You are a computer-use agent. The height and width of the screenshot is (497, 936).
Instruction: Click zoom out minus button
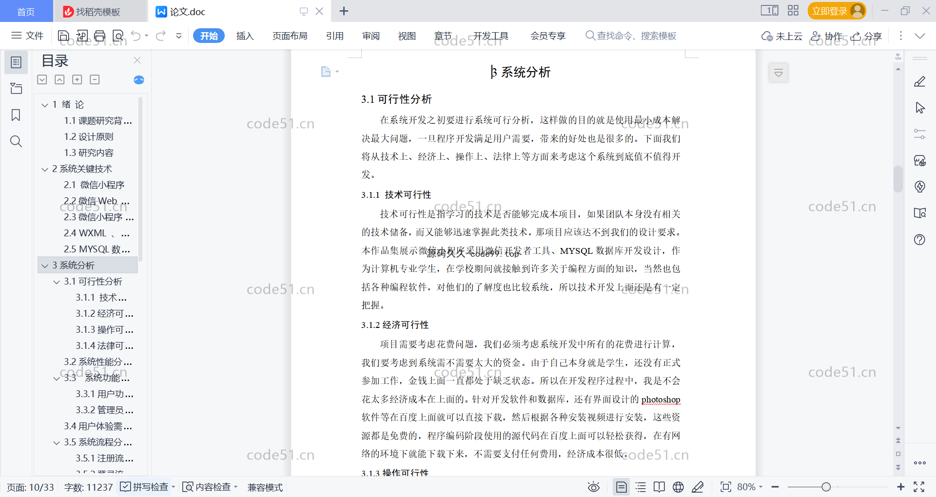[x=775, y=487]
